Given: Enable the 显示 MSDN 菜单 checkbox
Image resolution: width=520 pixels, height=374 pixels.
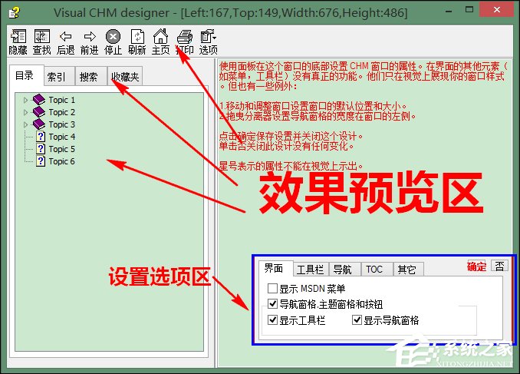Looking at the screenshot, I should click(272, 288).
